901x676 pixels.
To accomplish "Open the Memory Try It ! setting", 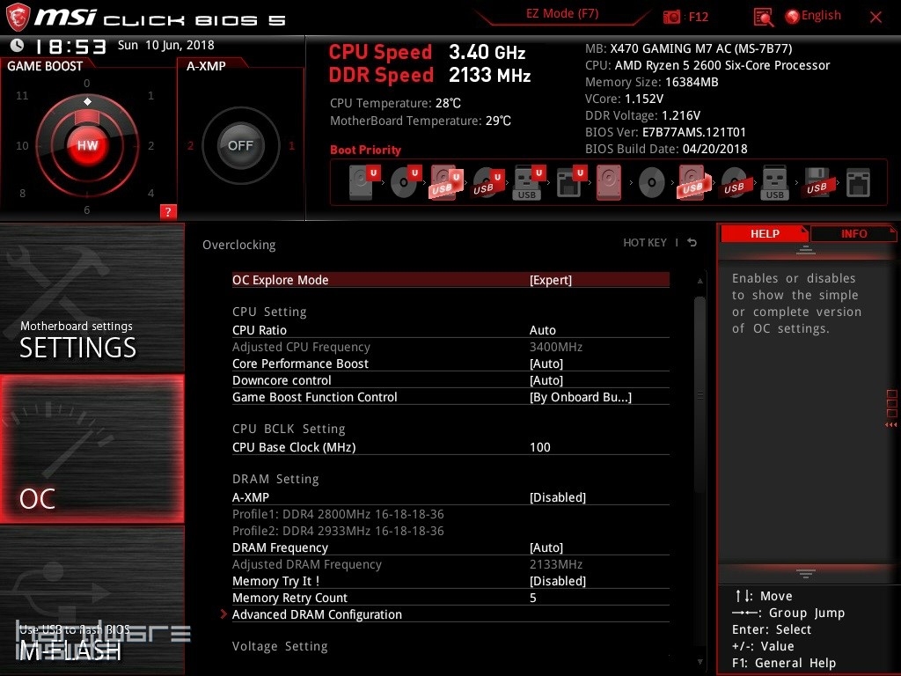I will tap(450, 581).
